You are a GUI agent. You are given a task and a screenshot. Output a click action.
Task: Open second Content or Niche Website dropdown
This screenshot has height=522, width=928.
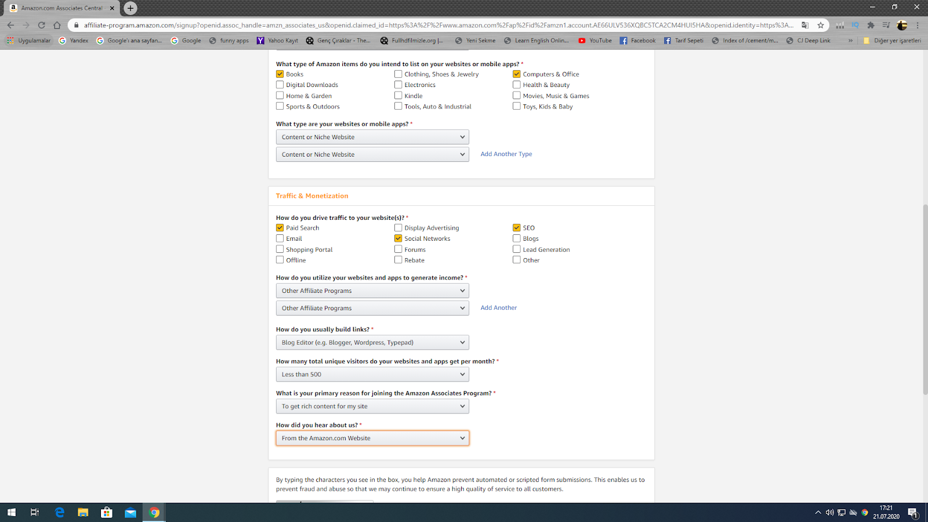pos(372,154)
